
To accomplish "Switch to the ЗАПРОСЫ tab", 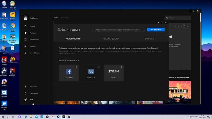I will 149,39.
